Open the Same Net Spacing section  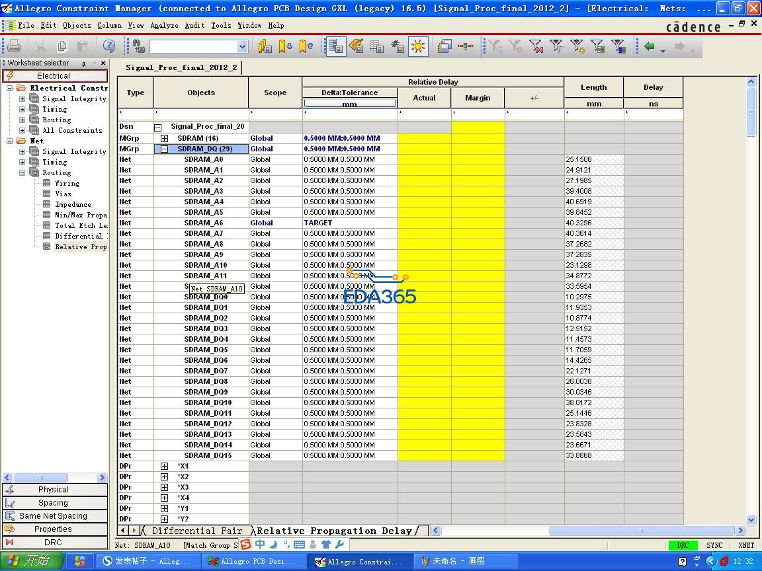tap(54, 516)
